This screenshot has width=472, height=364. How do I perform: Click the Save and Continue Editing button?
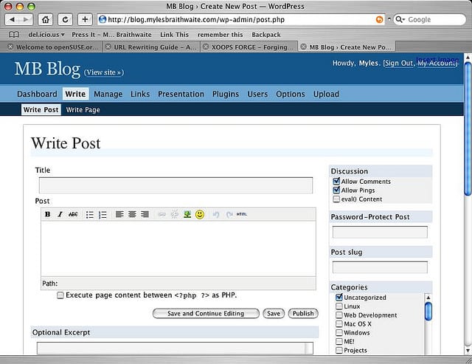coord(206,313)
